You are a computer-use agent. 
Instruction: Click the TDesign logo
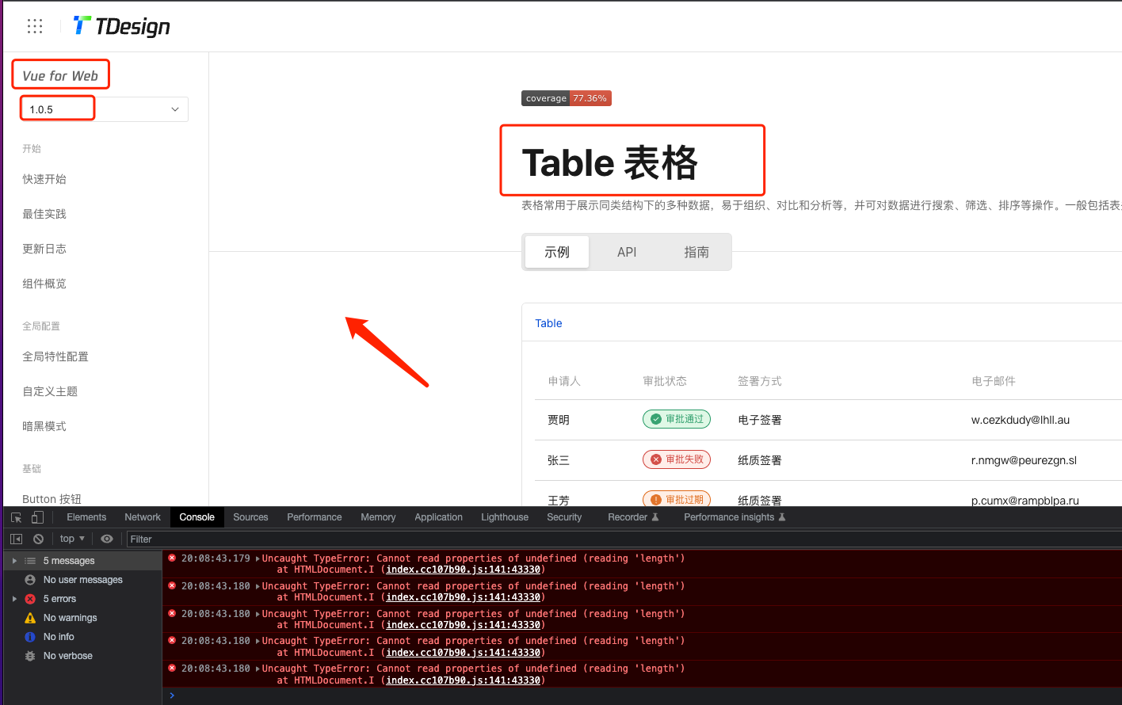[121, 26]
